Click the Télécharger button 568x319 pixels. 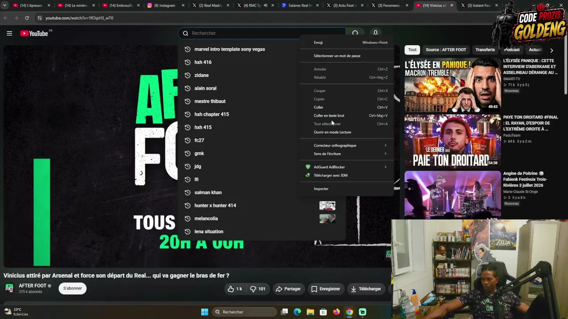point(366,289)
